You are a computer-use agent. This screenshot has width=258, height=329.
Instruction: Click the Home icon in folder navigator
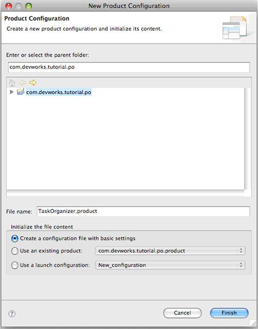click(x=12, y=83)
